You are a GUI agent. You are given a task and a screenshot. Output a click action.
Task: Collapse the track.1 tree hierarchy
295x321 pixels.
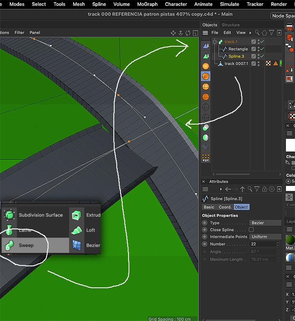pyautogui.click(x=215, y=42)
